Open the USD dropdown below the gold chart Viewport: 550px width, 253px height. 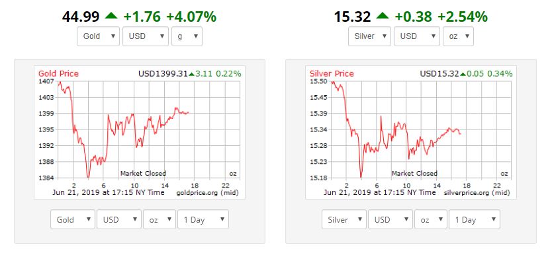point(119,219)
